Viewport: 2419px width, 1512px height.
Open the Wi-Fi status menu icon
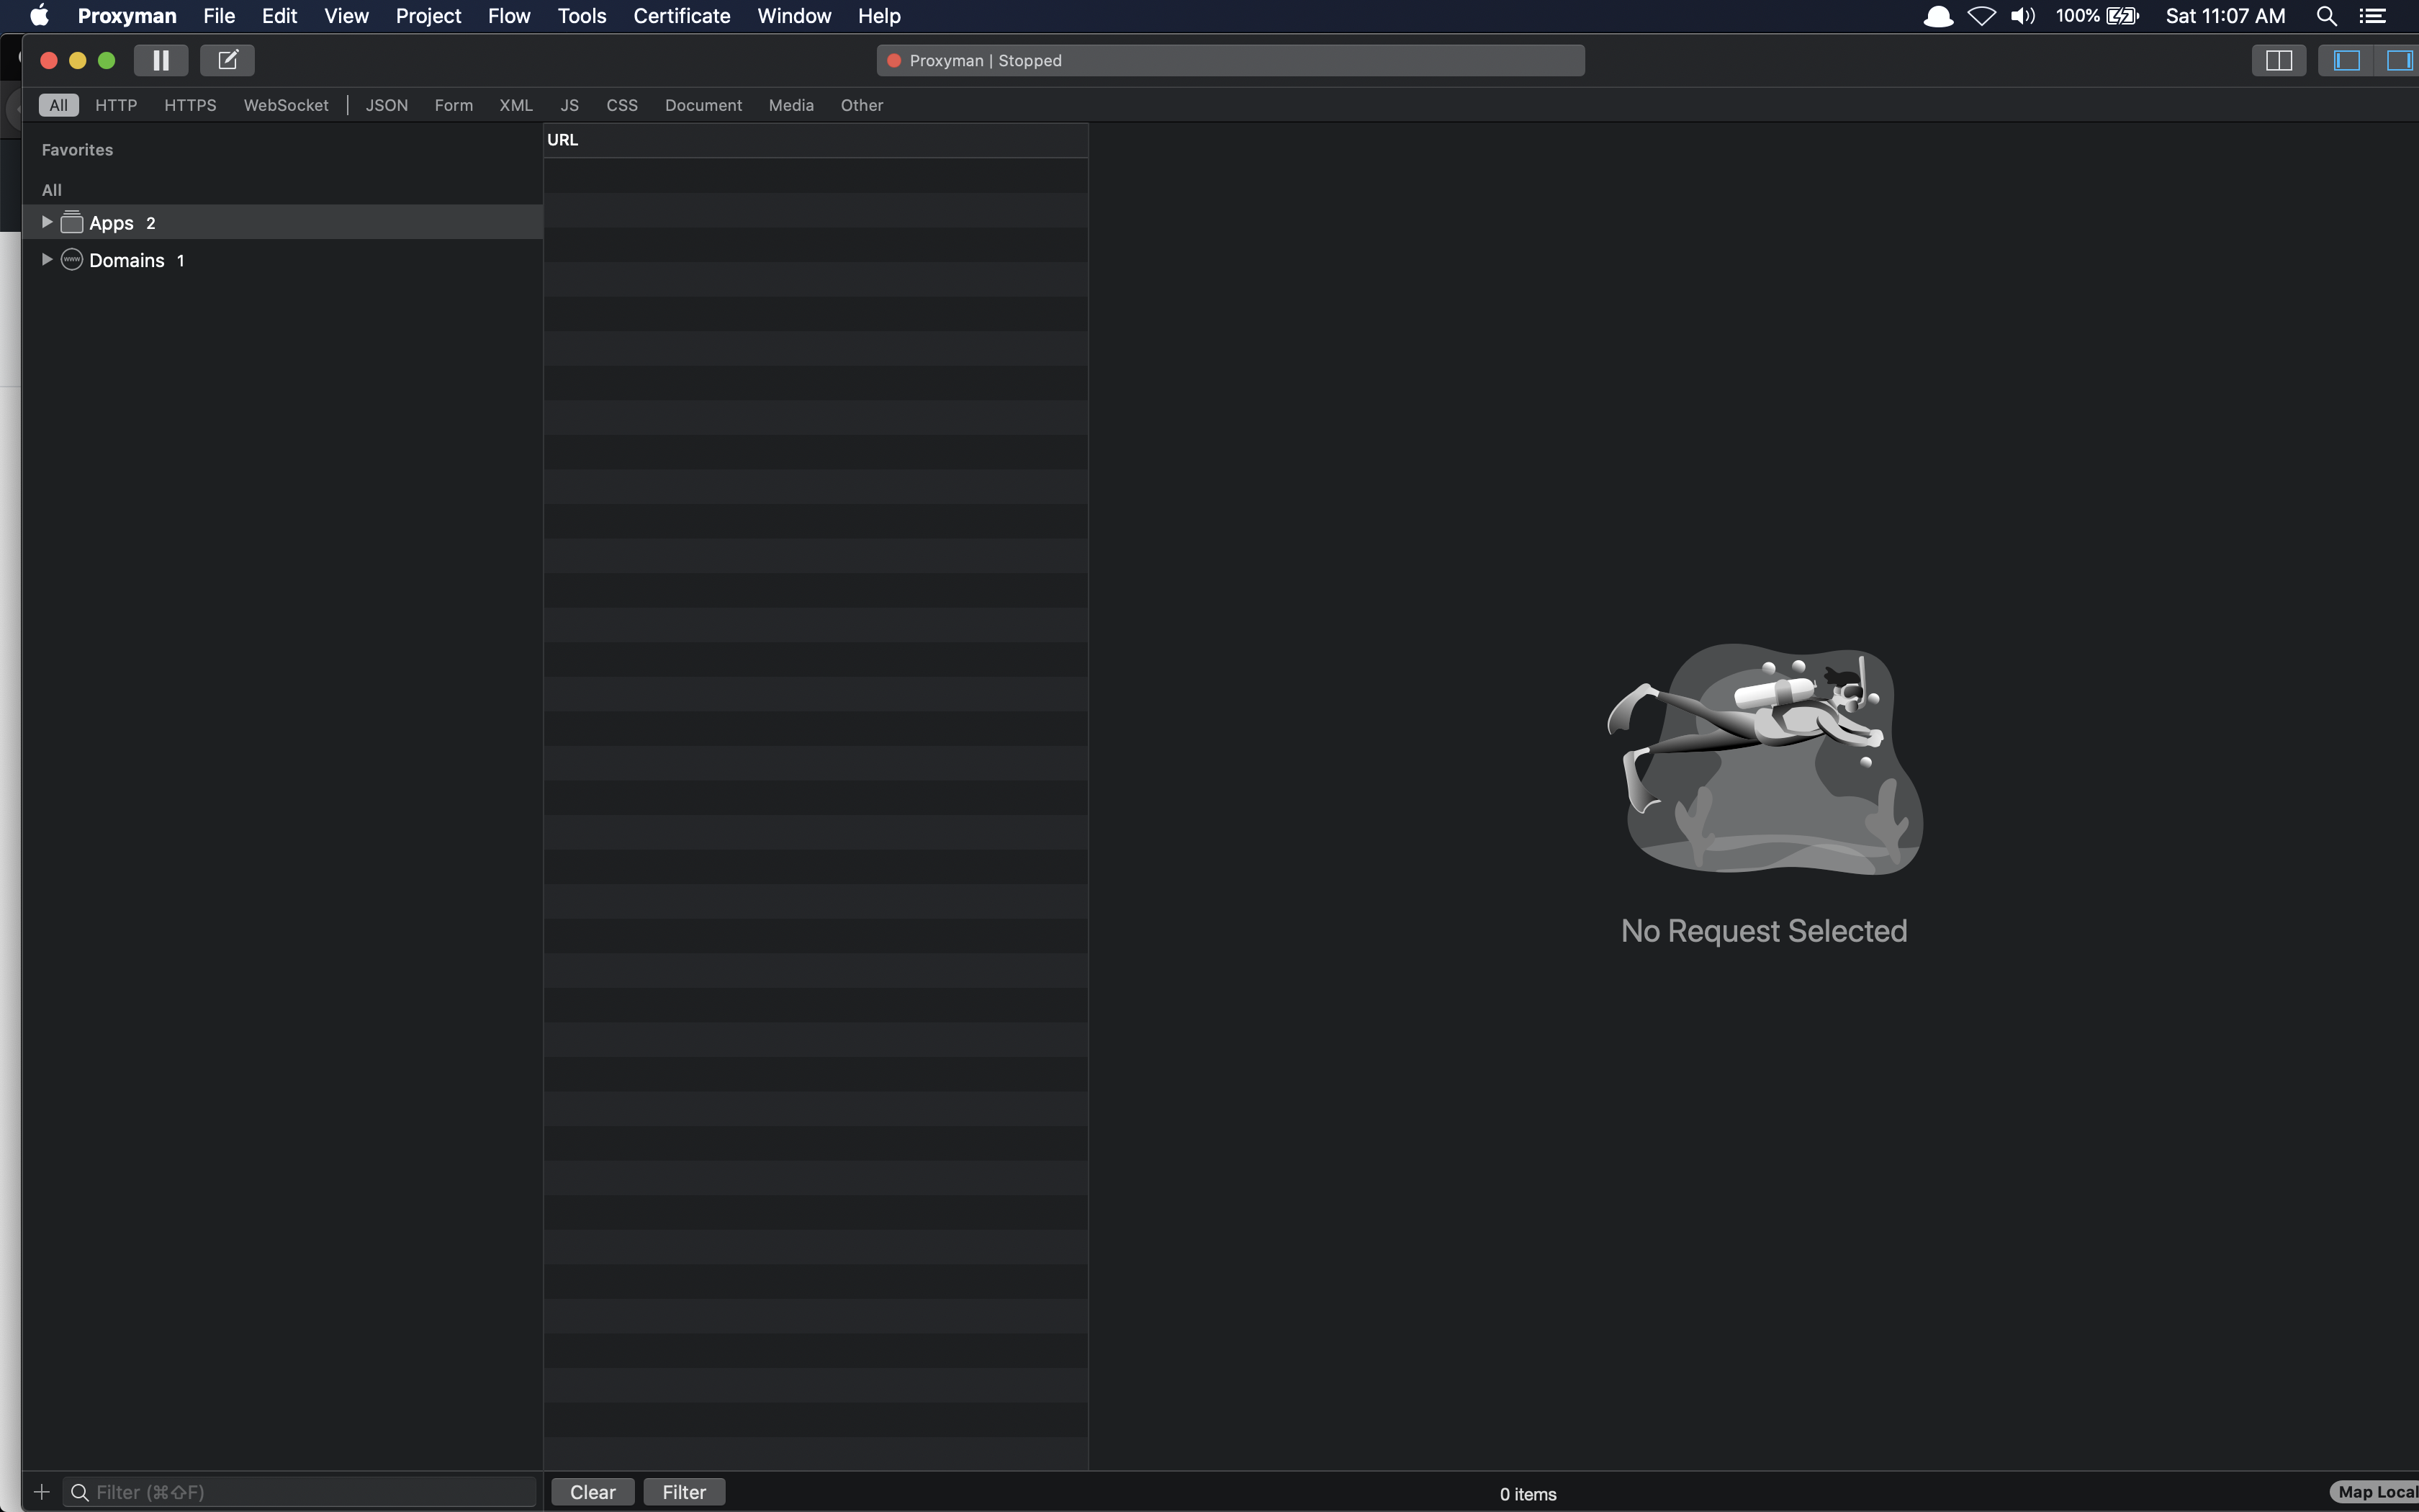click(1981, 16)
